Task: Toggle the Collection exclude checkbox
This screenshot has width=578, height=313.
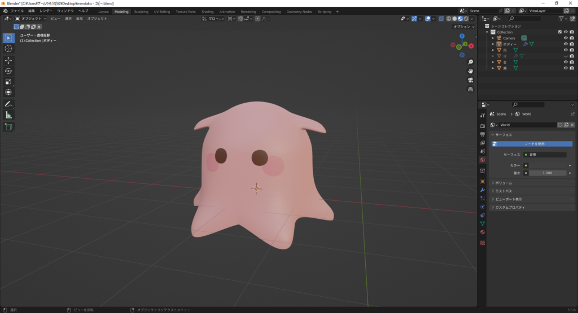Action: coord(560,32)
